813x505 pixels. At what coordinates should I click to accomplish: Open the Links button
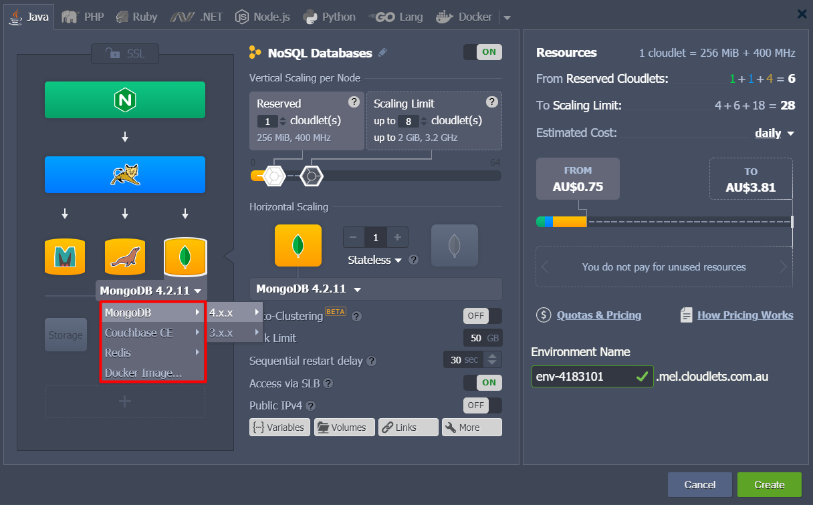point(409,428)
